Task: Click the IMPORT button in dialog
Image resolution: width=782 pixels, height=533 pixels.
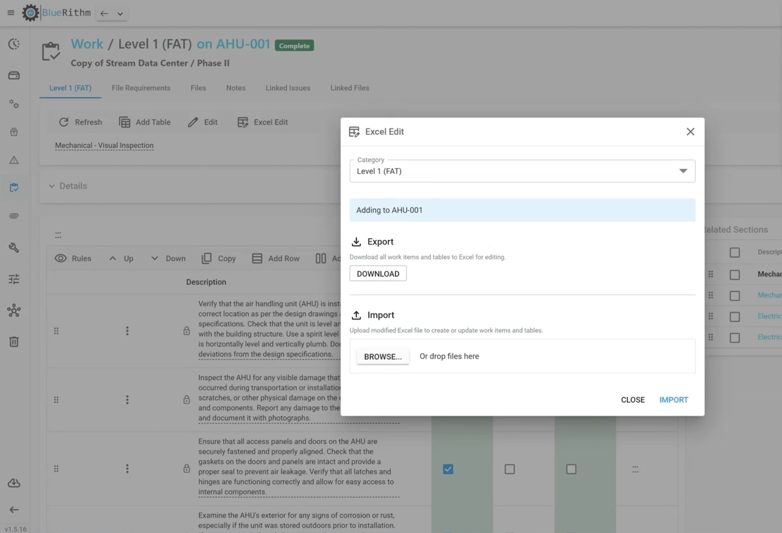Action: pyautogui.click(x=673, y=400)
